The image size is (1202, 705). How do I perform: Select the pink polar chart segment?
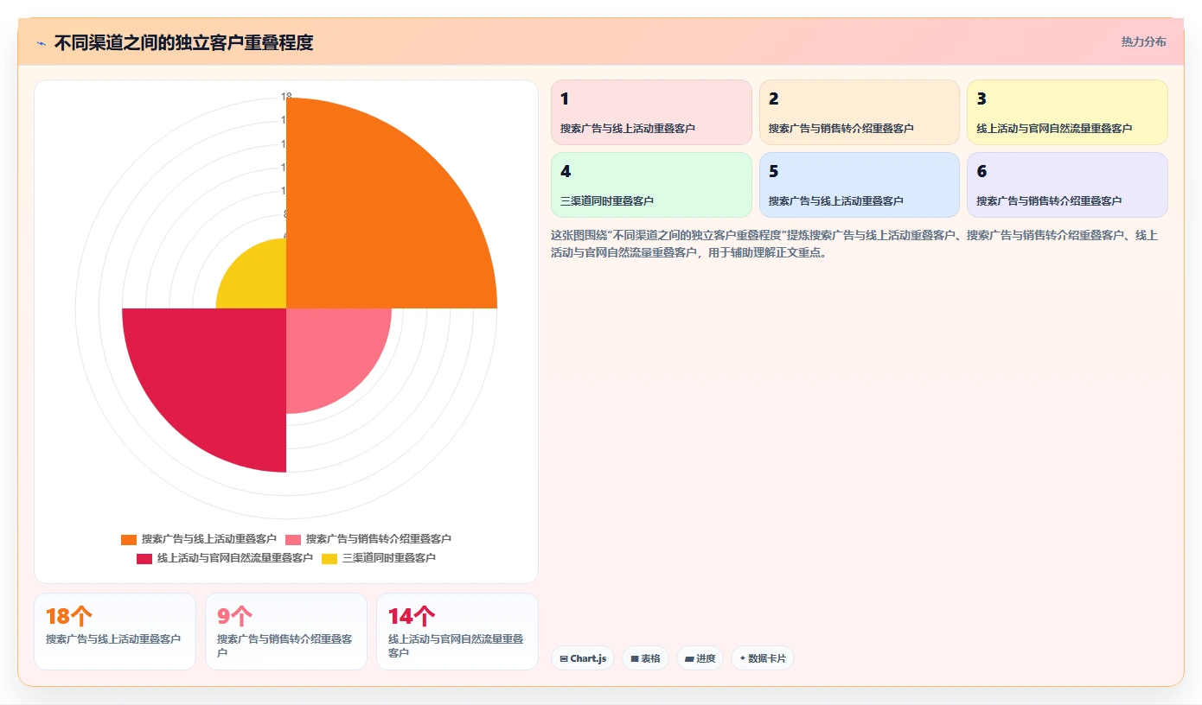coord(329,350)
